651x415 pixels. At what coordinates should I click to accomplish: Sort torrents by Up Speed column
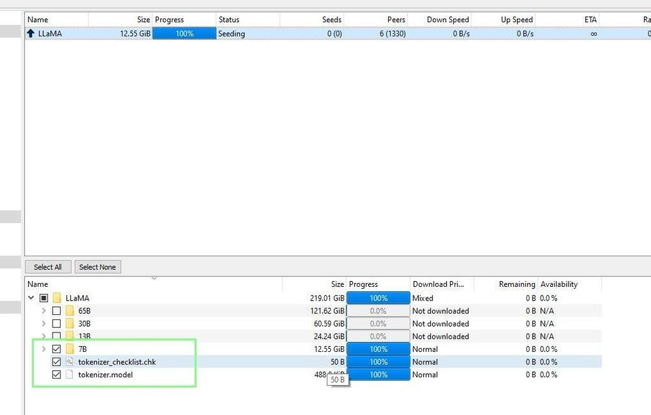504,20
